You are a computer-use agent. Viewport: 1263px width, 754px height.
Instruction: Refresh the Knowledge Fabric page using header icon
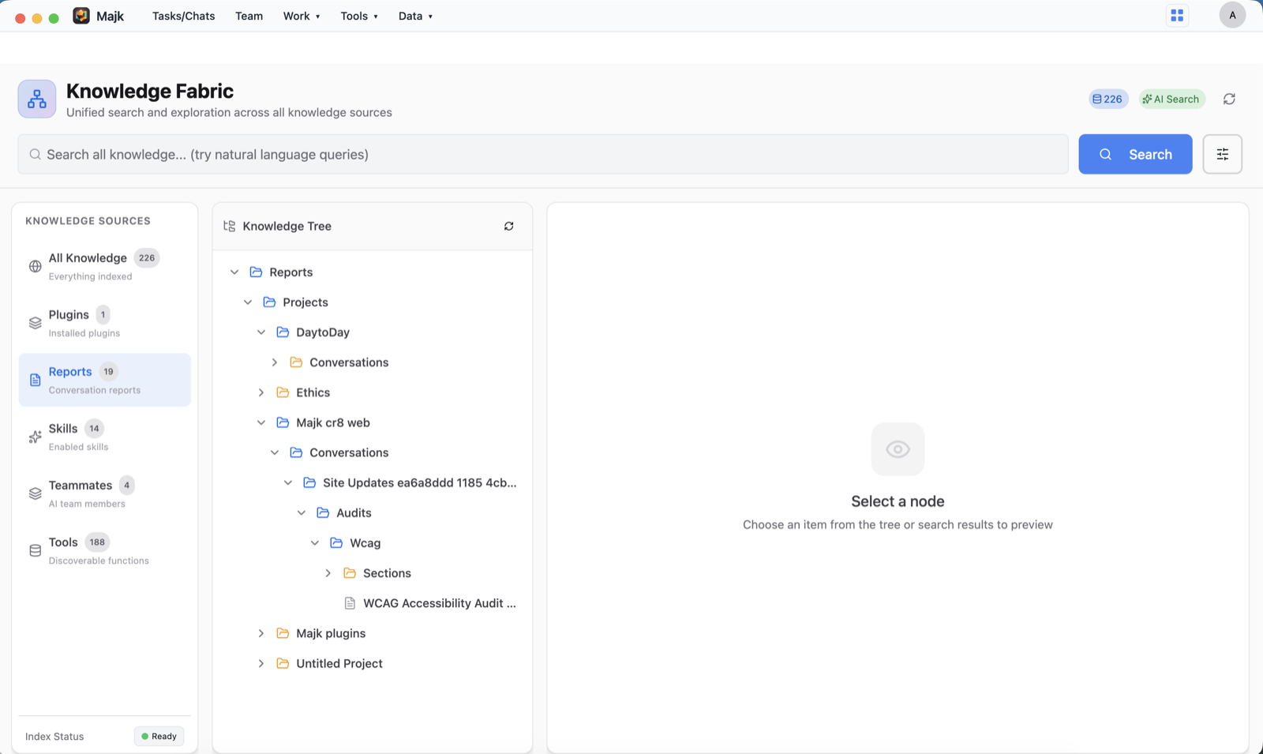(x=1229, y=99)
